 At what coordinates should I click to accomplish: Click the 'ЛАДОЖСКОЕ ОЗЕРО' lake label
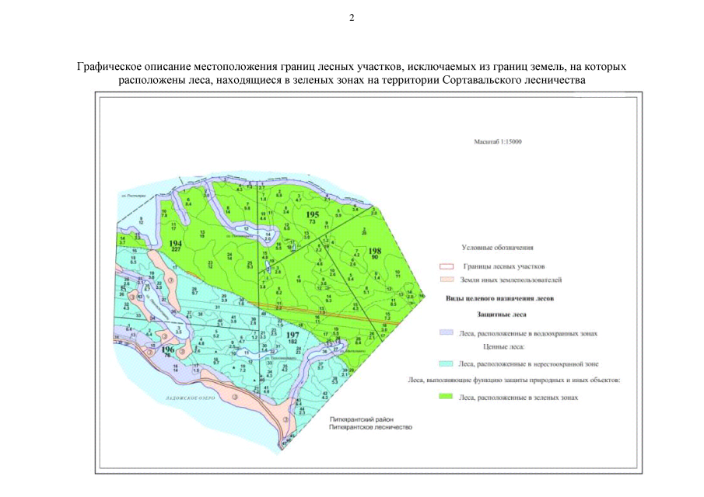(x=192, y=397)
